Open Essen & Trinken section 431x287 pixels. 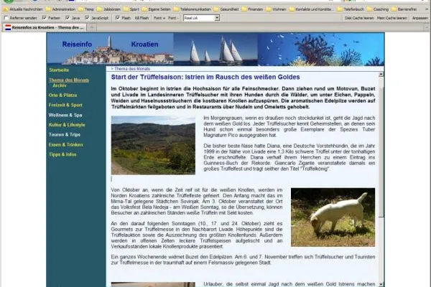coord(65,144)
